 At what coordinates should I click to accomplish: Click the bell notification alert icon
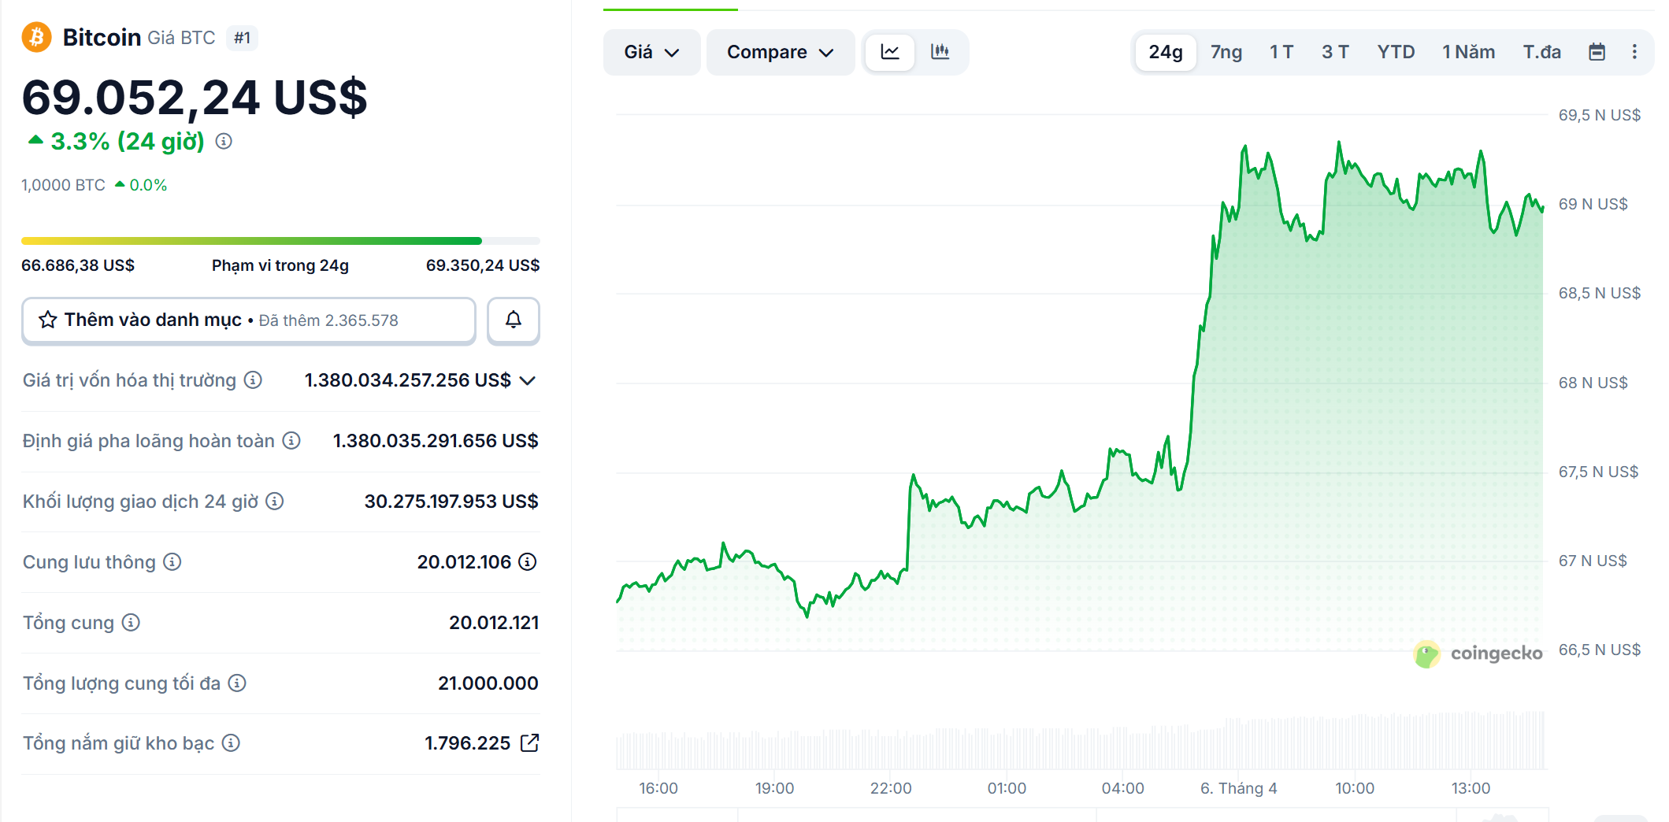(x=514, y=320)
